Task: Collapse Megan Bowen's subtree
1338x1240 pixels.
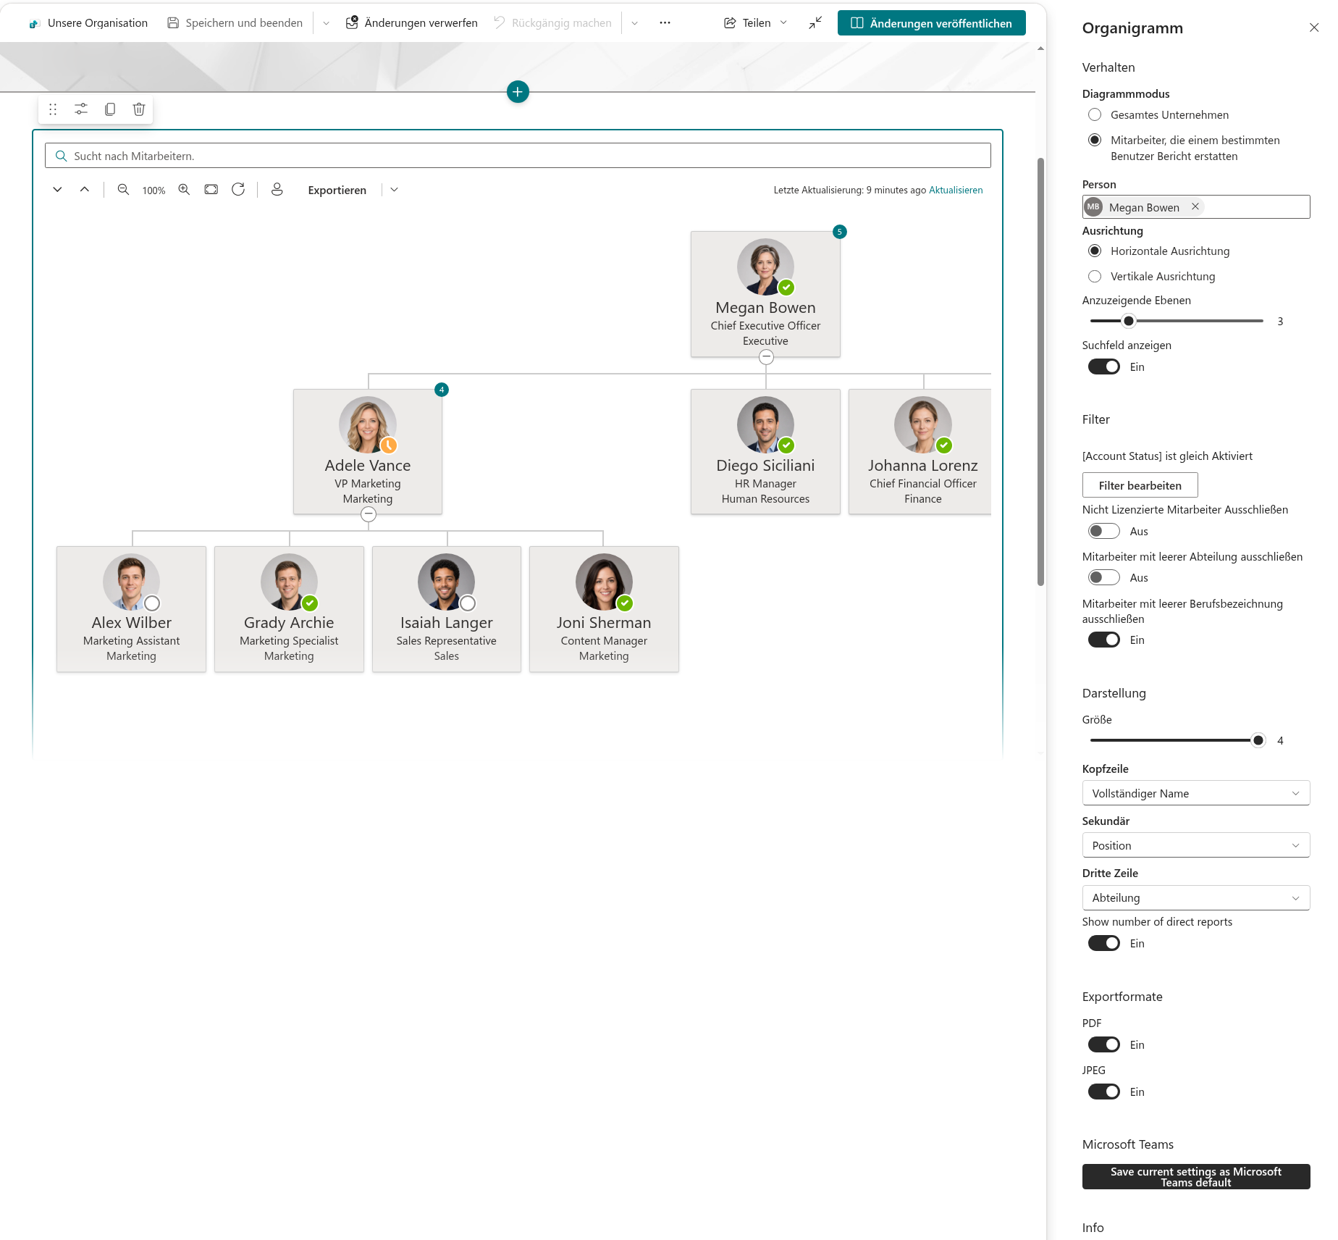Action: 766,357
